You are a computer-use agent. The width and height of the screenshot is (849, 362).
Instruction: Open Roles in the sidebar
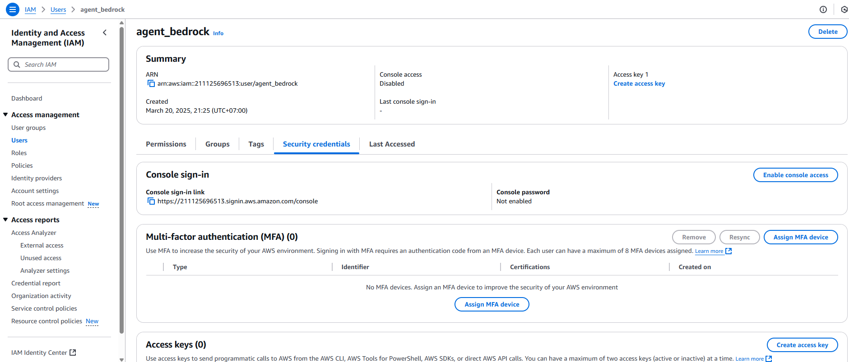tap(19, 153)
